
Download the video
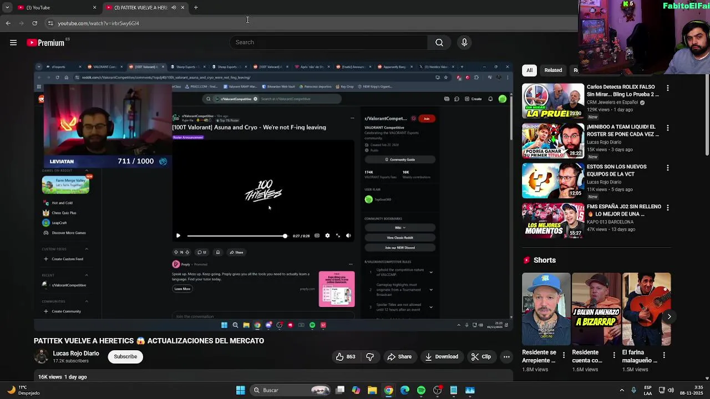coord(442,357)
